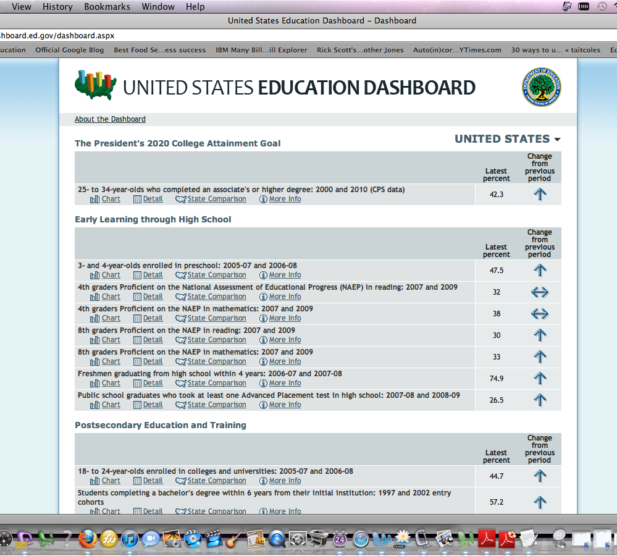Click the Education Dashboard colorful map logo
Image resolution: width=617 pixels, height=556 pixels.
tap(95, 86)
